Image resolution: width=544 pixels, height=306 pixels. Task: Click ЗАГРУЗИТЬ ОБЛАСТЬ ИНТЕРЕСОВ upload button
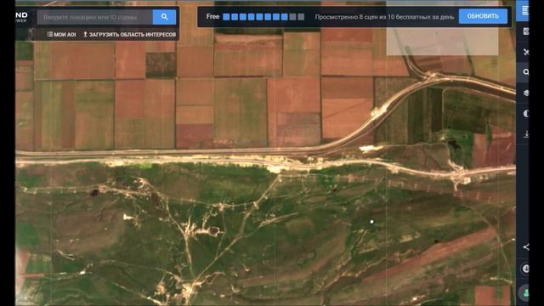coord(129,34)
